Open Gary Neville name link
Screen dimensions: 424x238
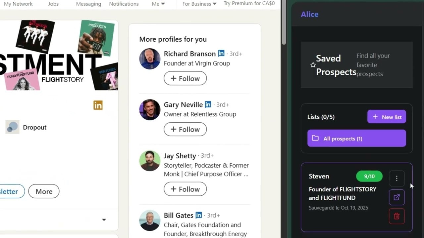pos(183,104)
